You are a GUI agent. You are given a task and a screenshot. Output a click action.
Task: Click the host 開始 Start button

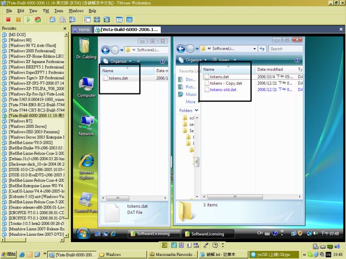9,254
